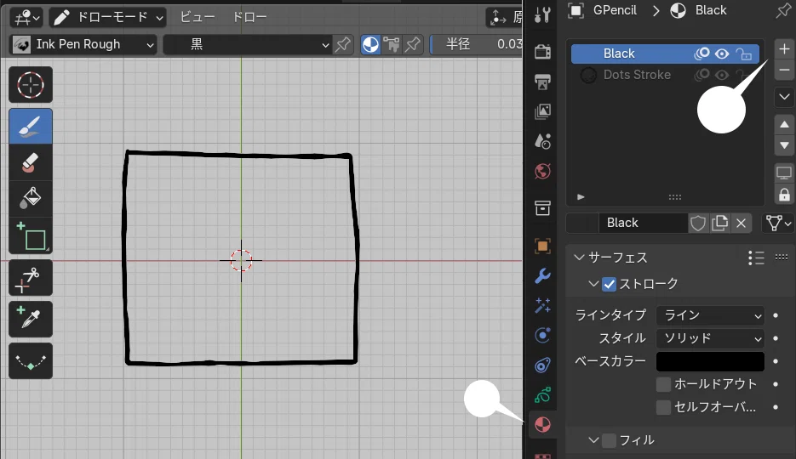Image resolution: width=796 pixels, height=459 pixels.
Task: Select the Black material slot
Action: coord(665,54)
